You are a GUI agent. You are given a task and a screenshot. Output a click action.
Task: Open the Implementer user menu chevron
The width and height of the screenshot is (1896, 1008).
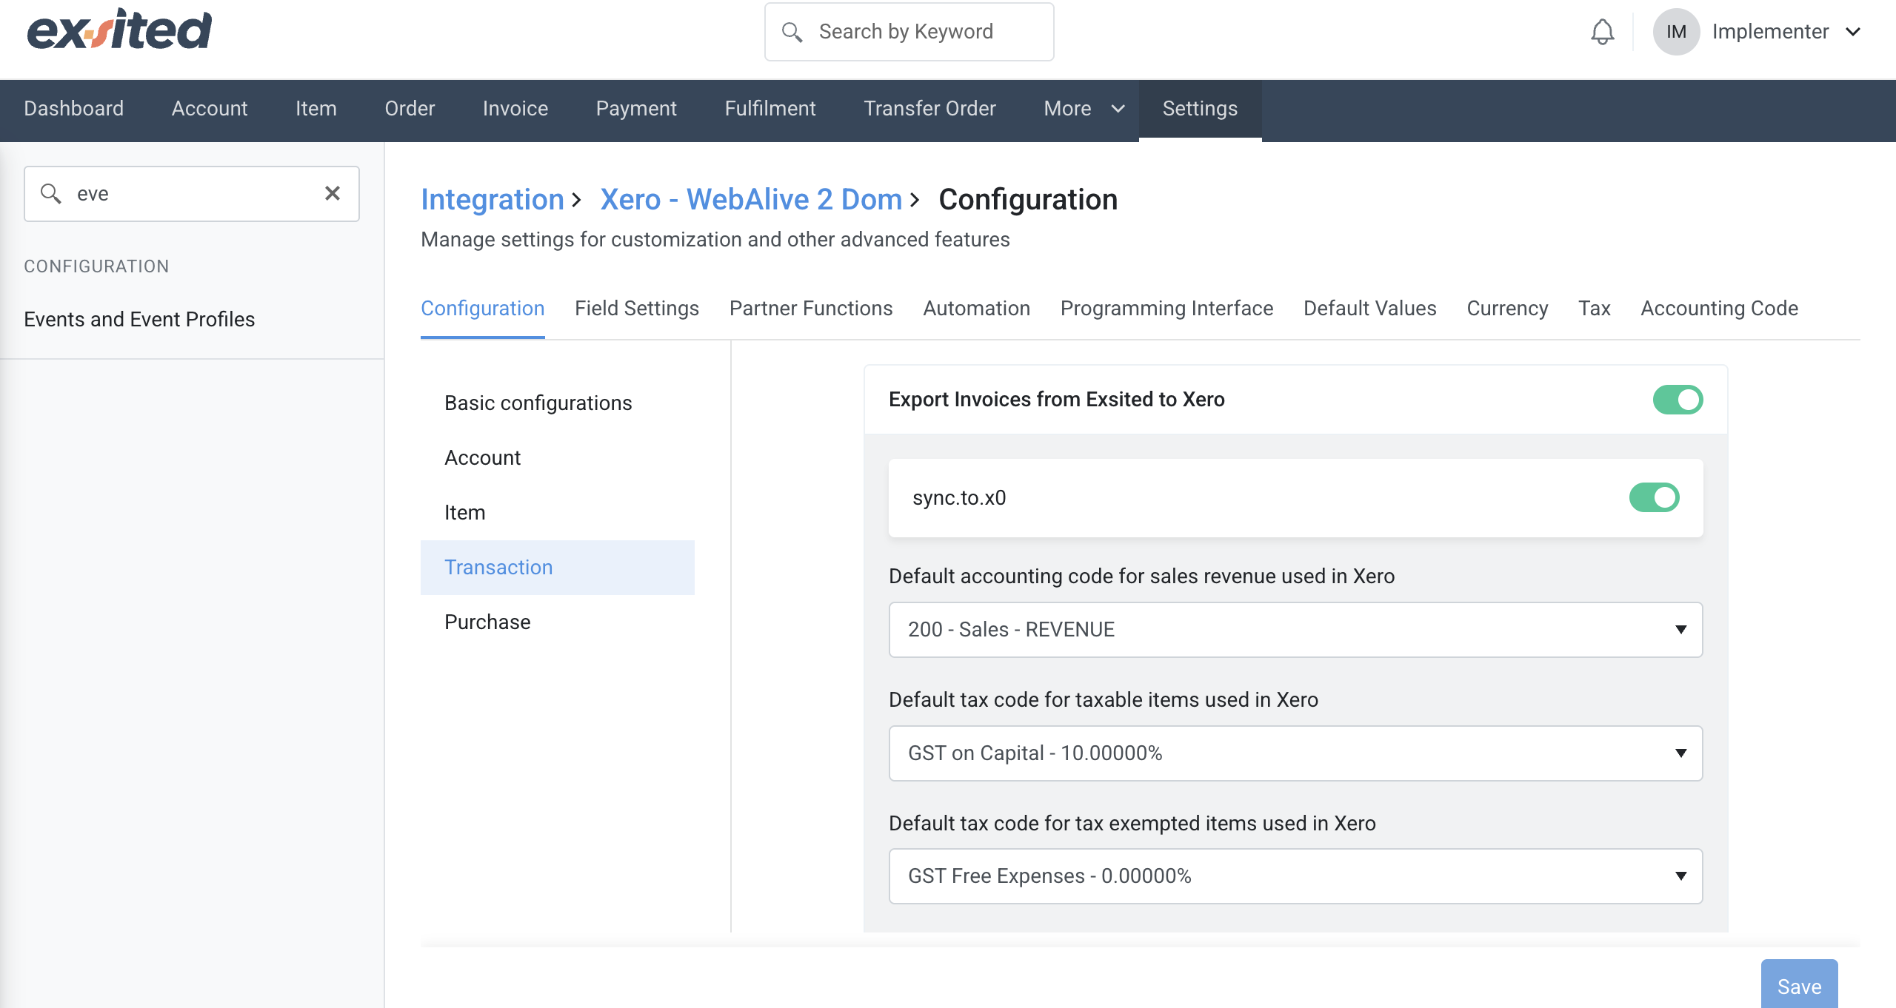point(1853,32)
